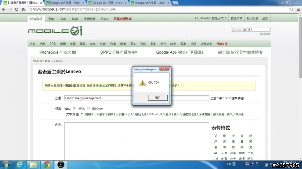Viewport: 302px width, 169px height.
Task: Click 確定 in Energy Management dialog
Action: point(158,98)
